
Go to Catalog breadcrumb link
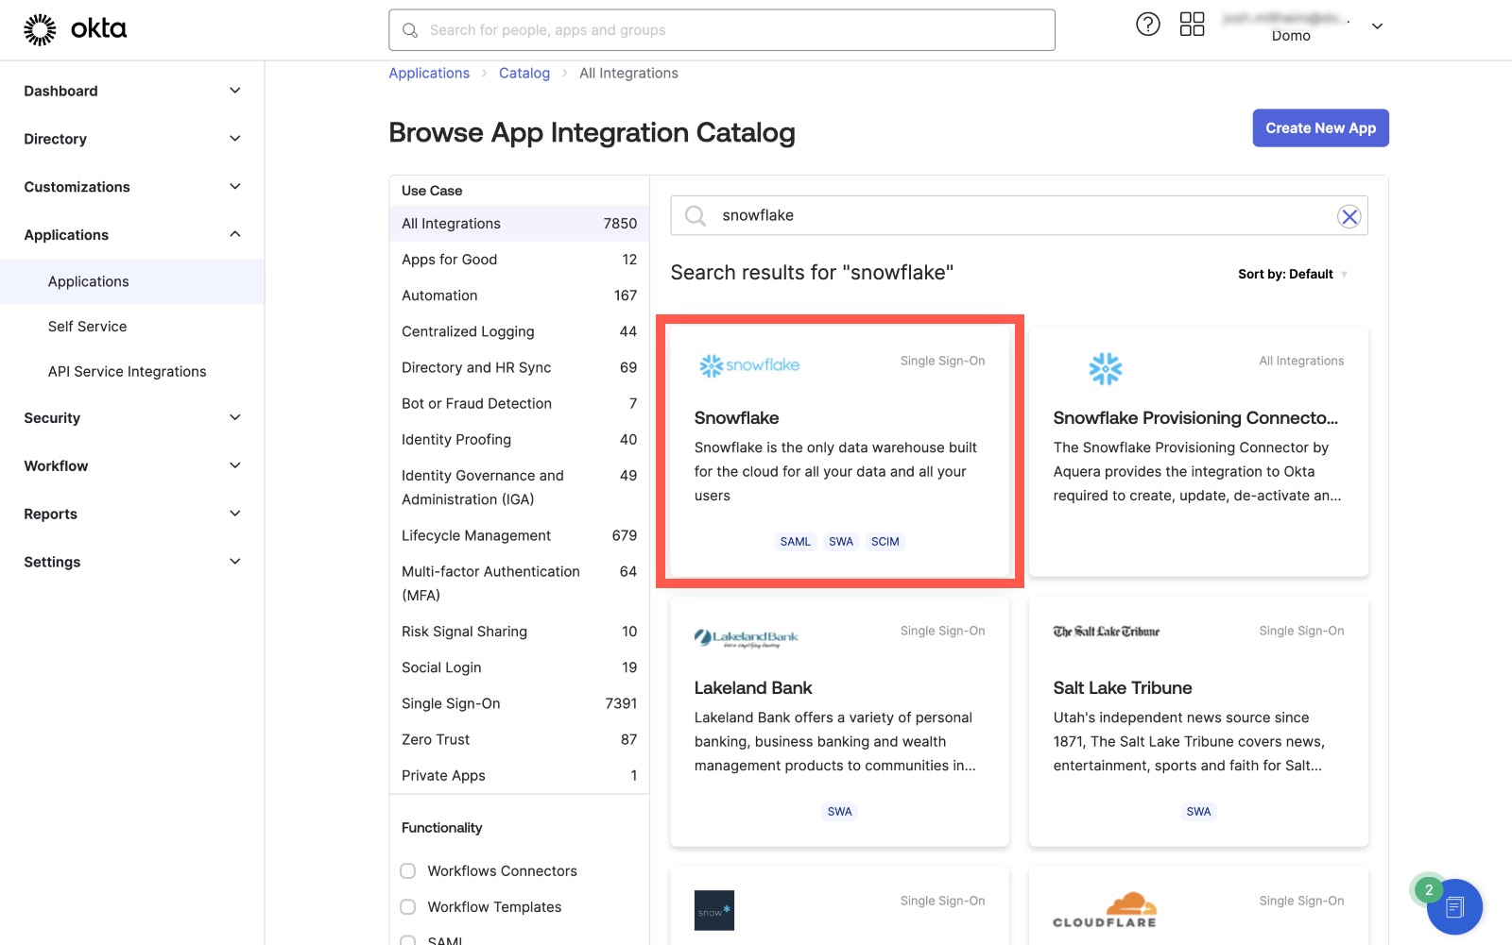click(x=524, y=74)
